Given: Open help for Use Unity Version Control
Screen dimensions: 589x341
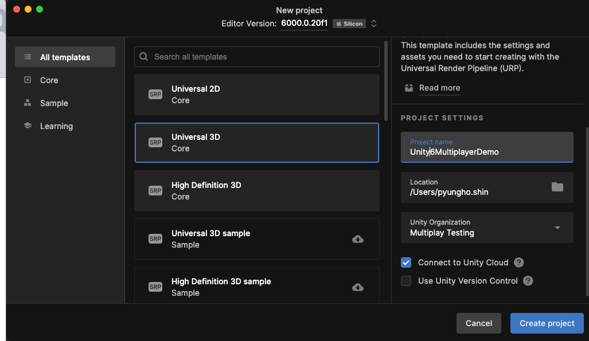Looking at the screenshot, I should tap(528, 281).
